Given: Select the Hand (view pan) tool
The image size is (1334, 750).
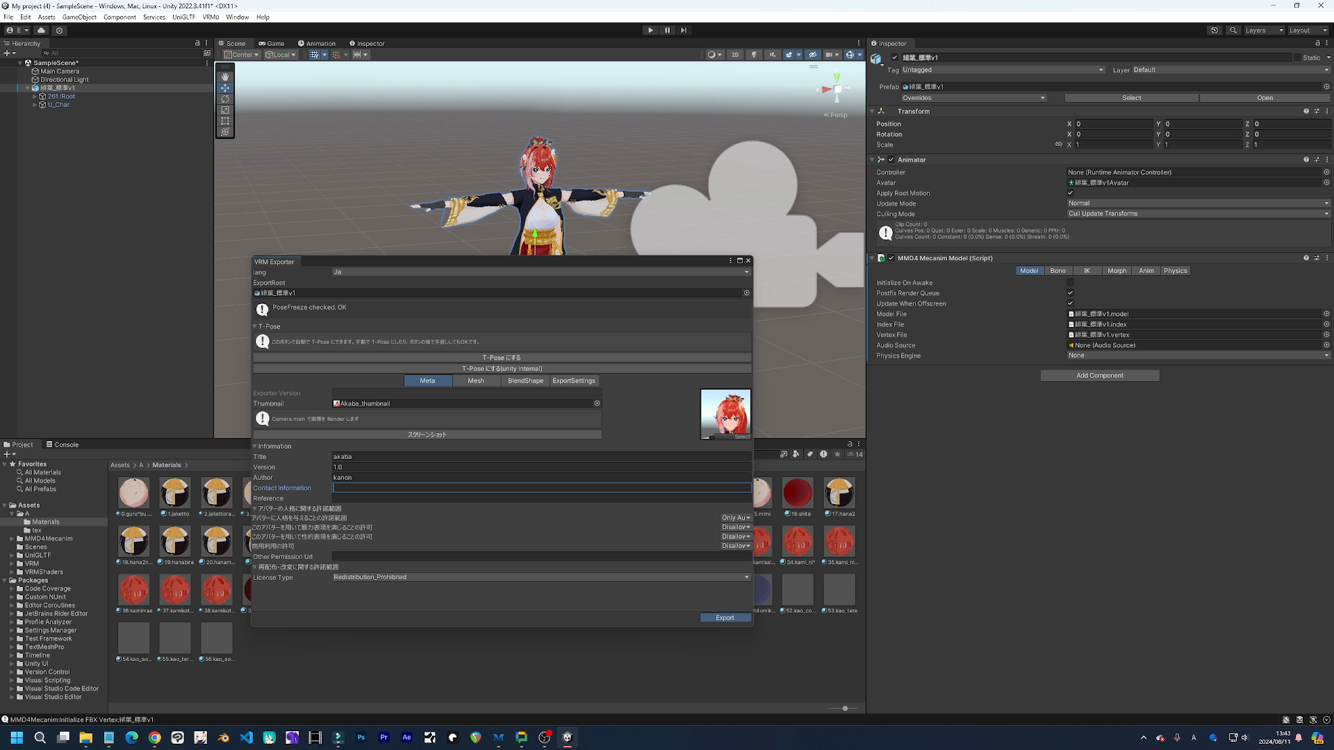Looking at the screenshot, I should tap(225, 76).
